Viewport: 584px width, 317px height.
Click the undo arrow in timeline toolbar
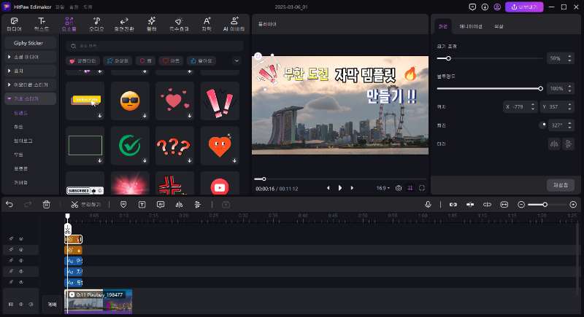9,205
